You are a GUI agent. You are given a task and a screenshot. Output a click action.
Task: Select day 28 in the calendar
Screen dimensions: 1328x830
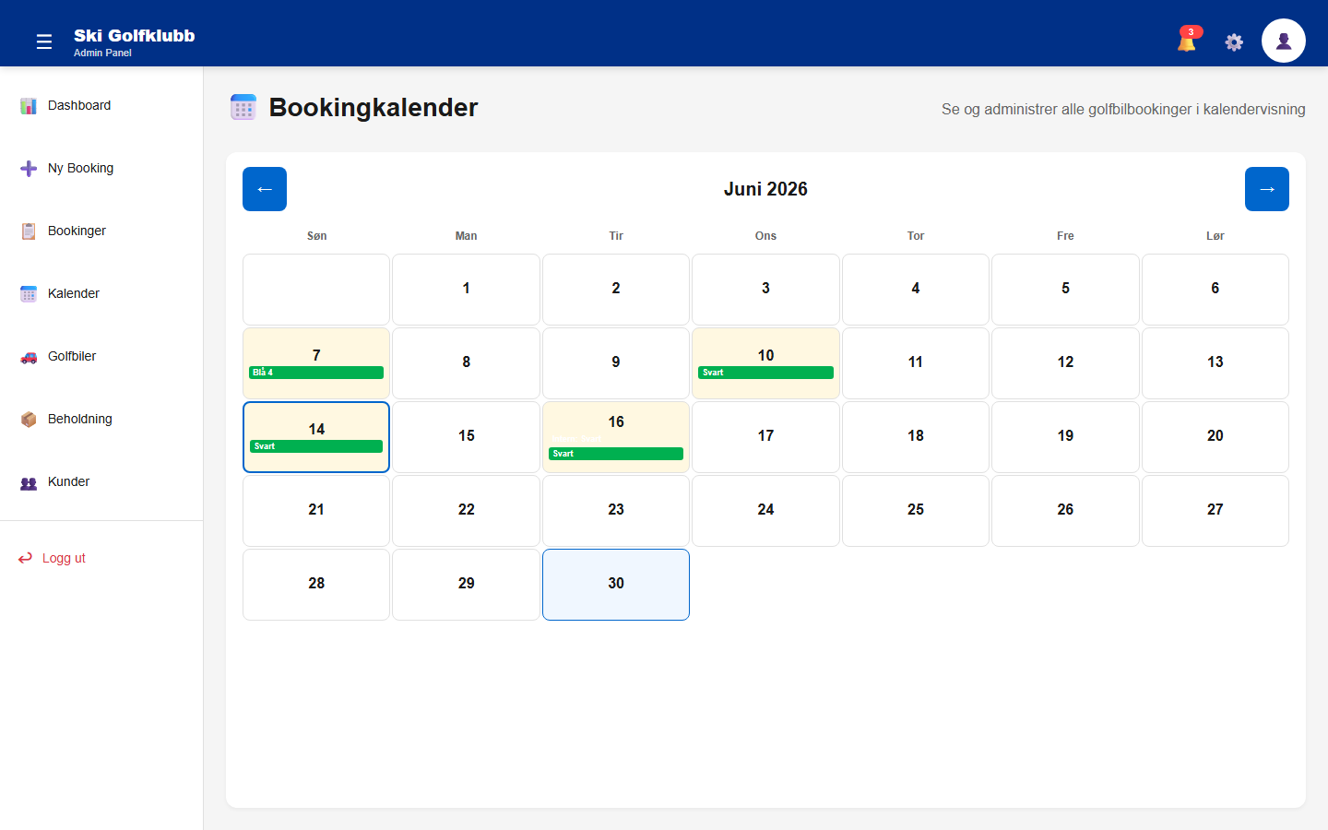[x=316, y=585]
